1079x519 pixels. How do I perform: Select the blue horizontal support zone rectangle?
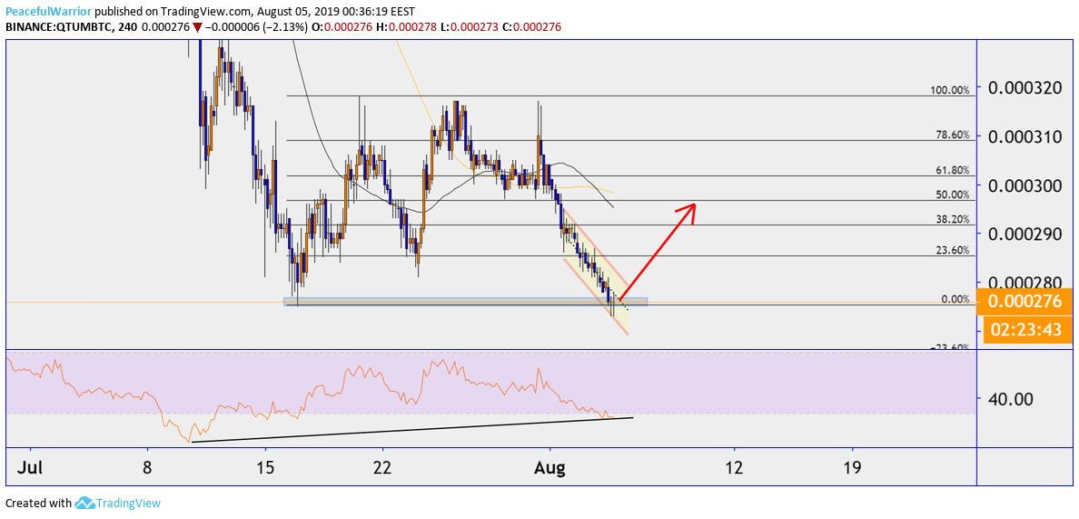(x=466, y=302)
